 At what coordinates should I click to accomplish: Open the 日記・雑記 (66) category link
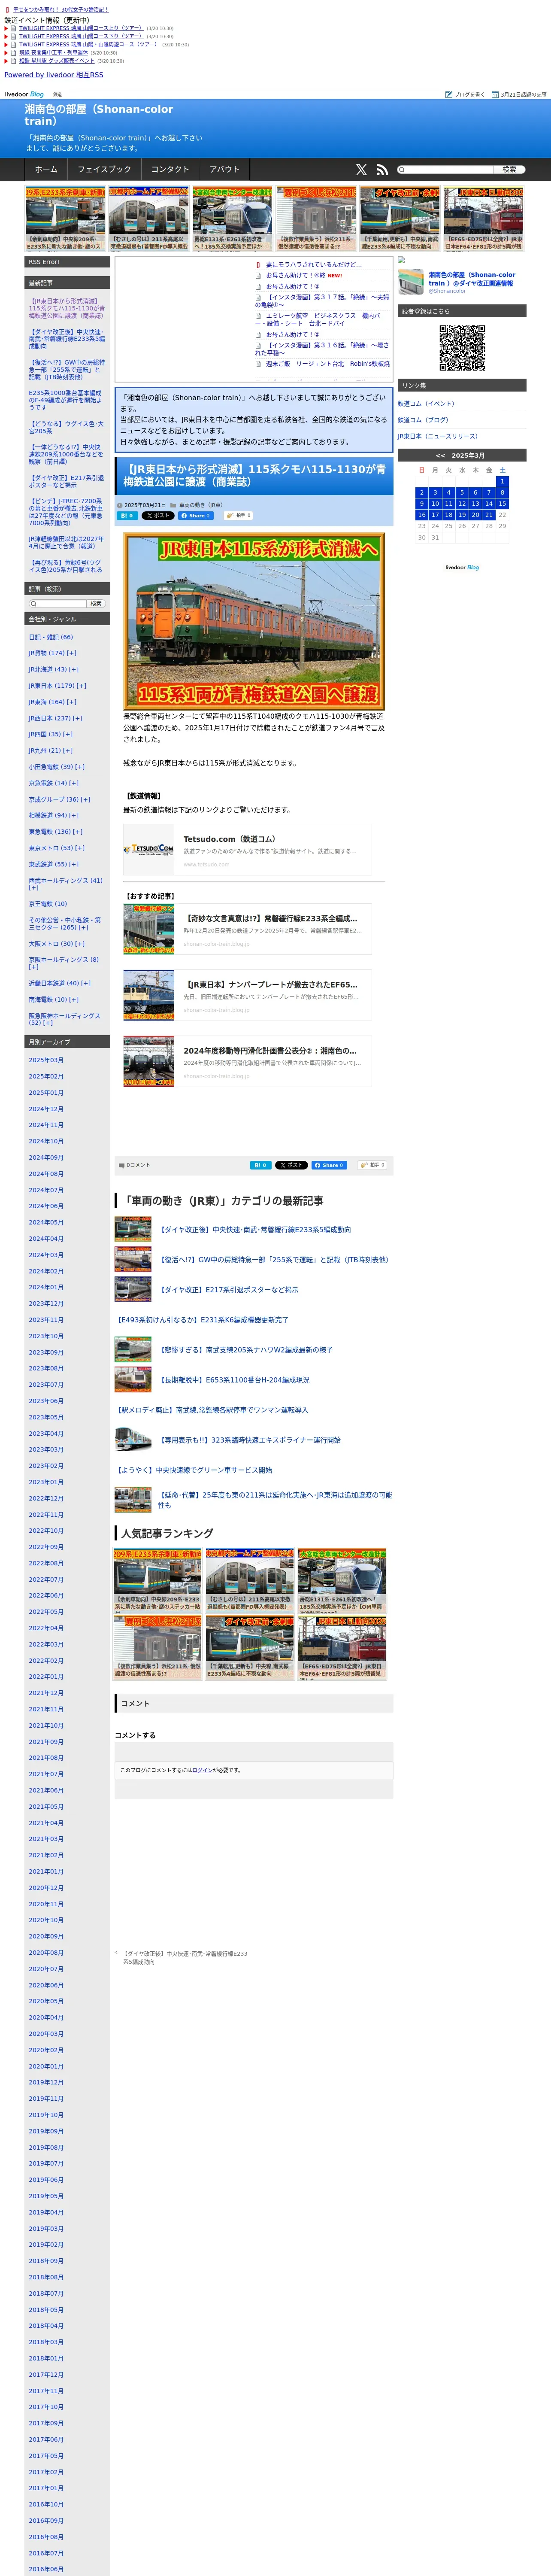point(51,637)
